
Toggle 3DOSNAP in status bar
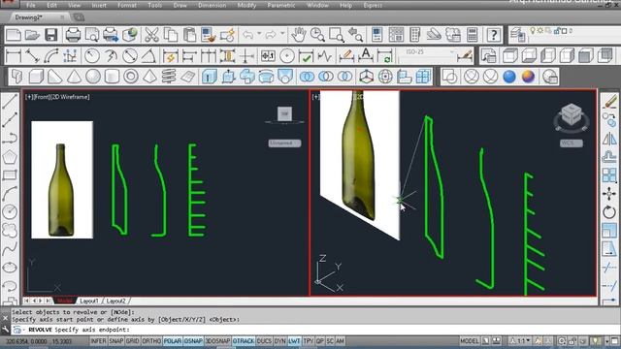click(x=217, y=341)
